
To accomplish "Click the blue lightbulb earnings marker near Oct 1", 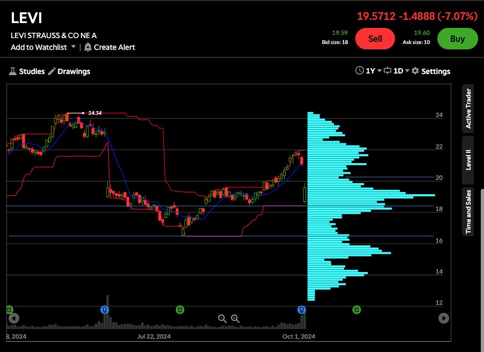I will tap(302, 310).
